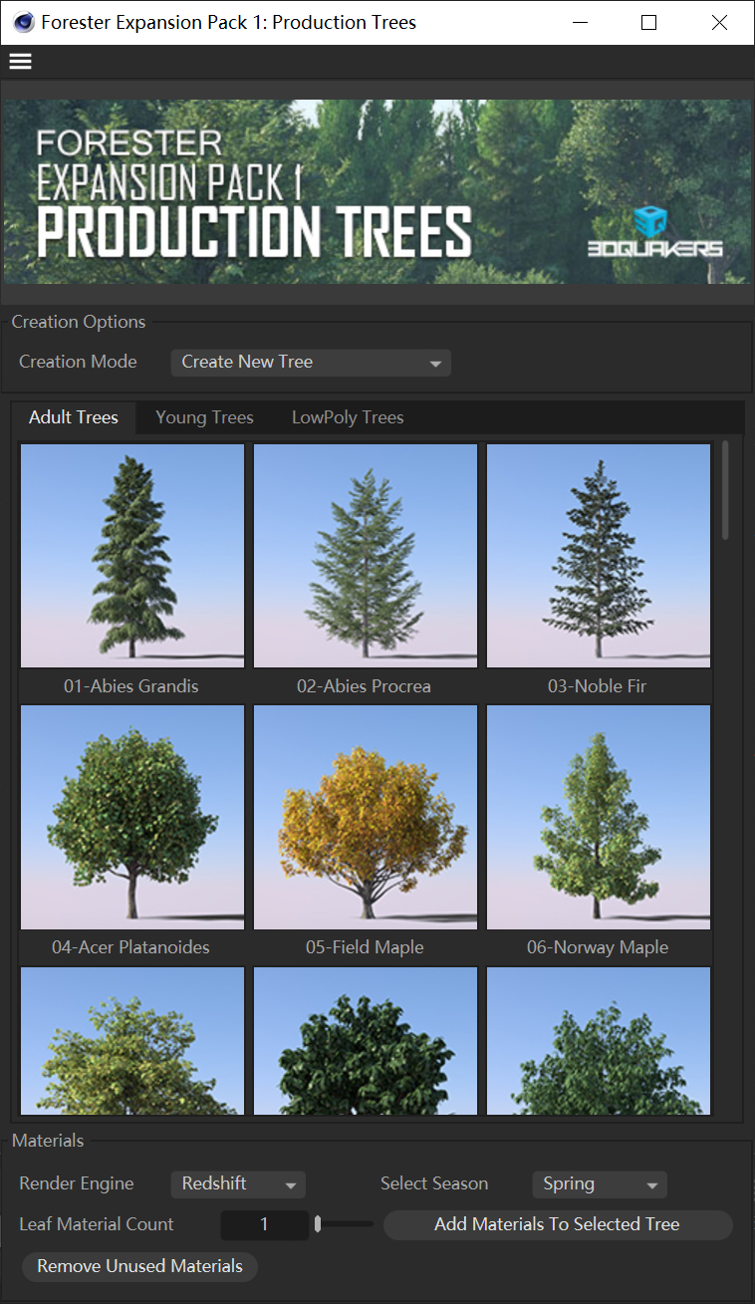
Task: Switch to the LowPoly Trees tab
Action: (348, 417)
